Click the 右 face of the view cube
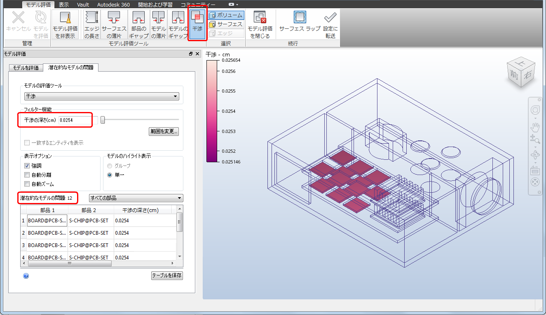 [527, 75]
